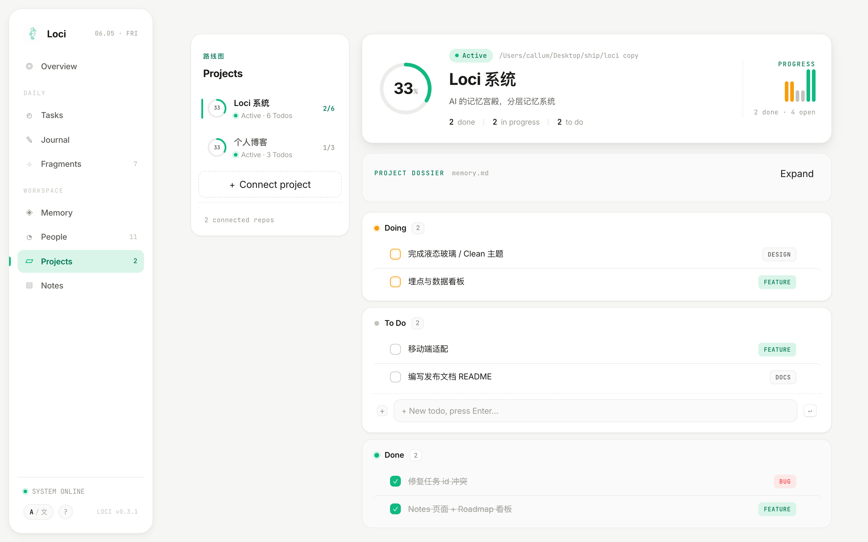Focus the New todo input field
The height and width of the screenshot is (542, 868).
[x=596, y=411]
